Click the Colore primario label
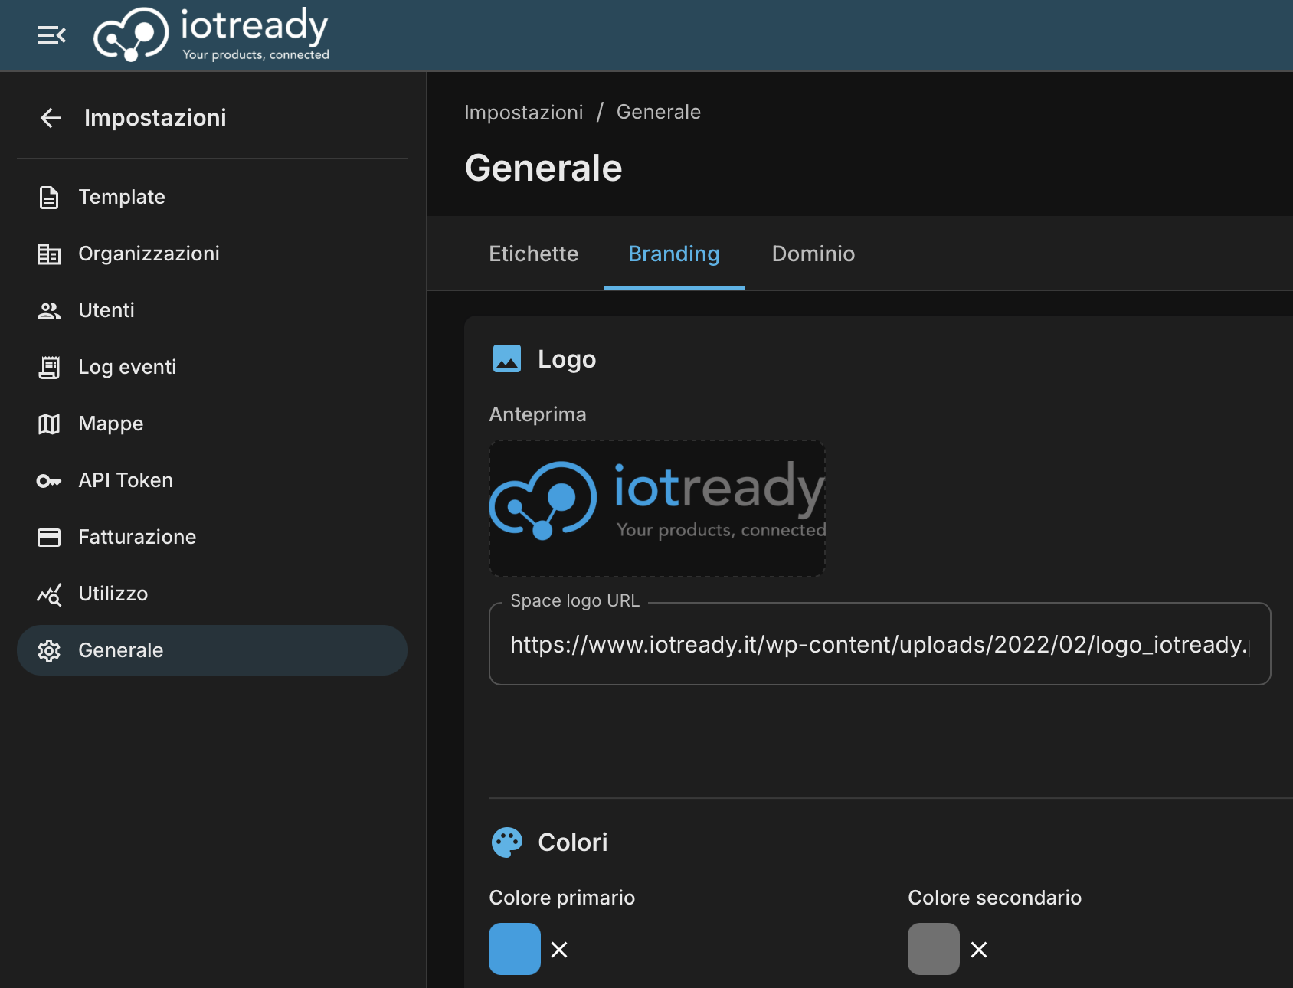 tap(562, 898)
